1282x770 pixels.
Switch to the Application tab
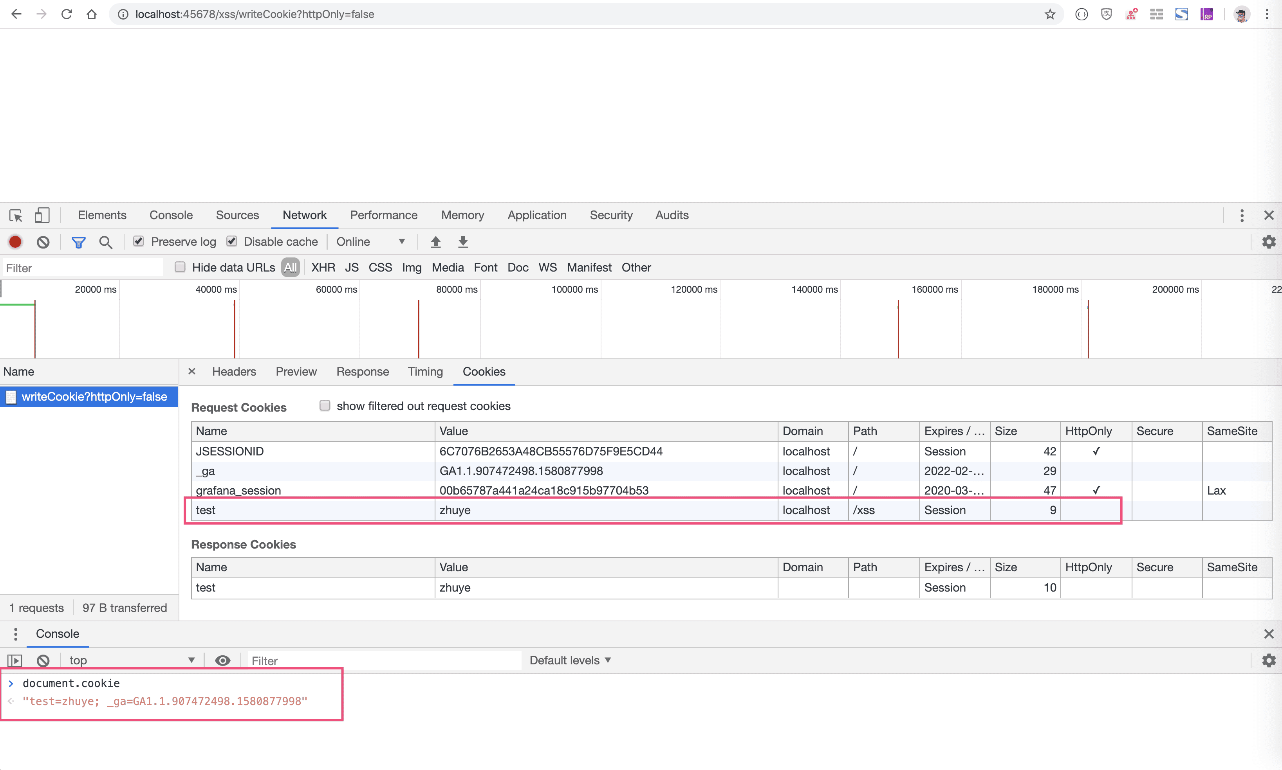click(536, 215)
